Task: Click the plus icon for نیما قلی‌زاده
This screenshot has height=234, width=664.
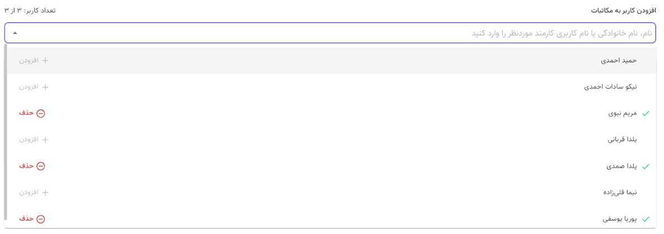Action: pos(45,193)
